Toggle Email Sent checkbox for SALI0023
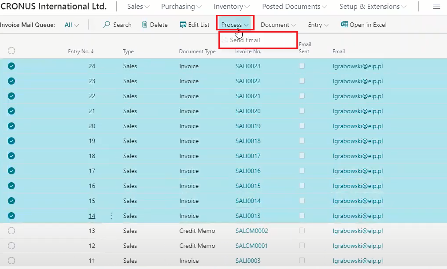 [302, 66]
